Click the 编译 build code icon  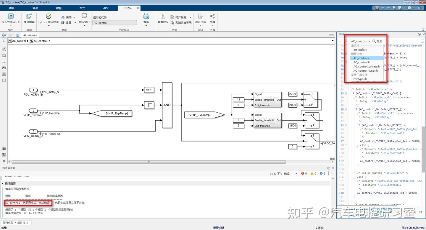pos(146,18)
